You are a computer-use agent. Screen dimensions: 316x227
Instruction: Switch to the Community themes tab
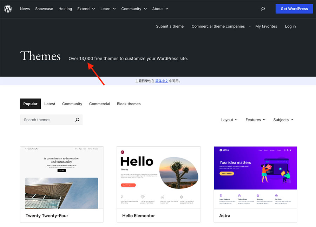click(x=72, y=104)
